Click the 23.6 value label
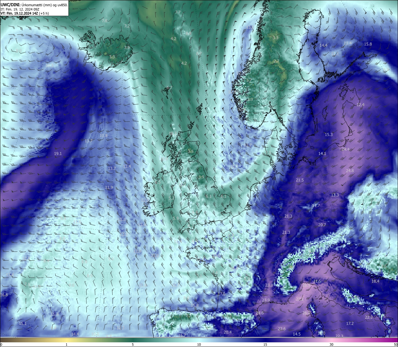 point(282,329)
